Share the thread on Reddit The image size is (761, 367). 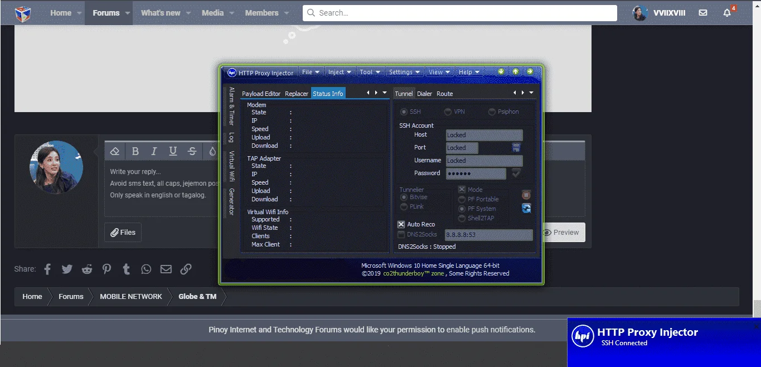(87, 269)
